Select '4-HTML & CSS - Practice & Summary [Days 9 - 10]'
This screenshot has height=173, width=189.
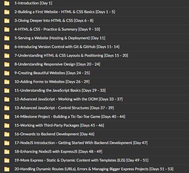[57, 29]
